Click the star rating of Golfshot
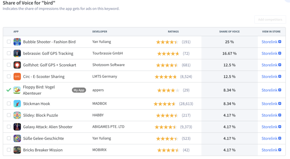The image size is (290, 159). [167, 65]
